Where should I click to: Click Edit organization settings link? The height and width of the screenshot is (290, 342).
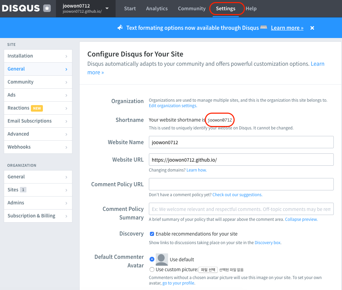pyautogui.click(x=173, y=105)
